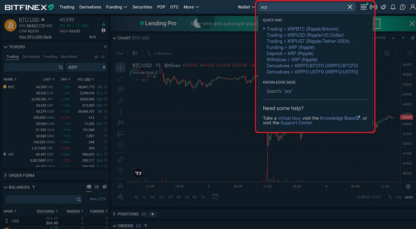Select the chart zoom-in tool

pyautogui.click(x=121, y=171)
